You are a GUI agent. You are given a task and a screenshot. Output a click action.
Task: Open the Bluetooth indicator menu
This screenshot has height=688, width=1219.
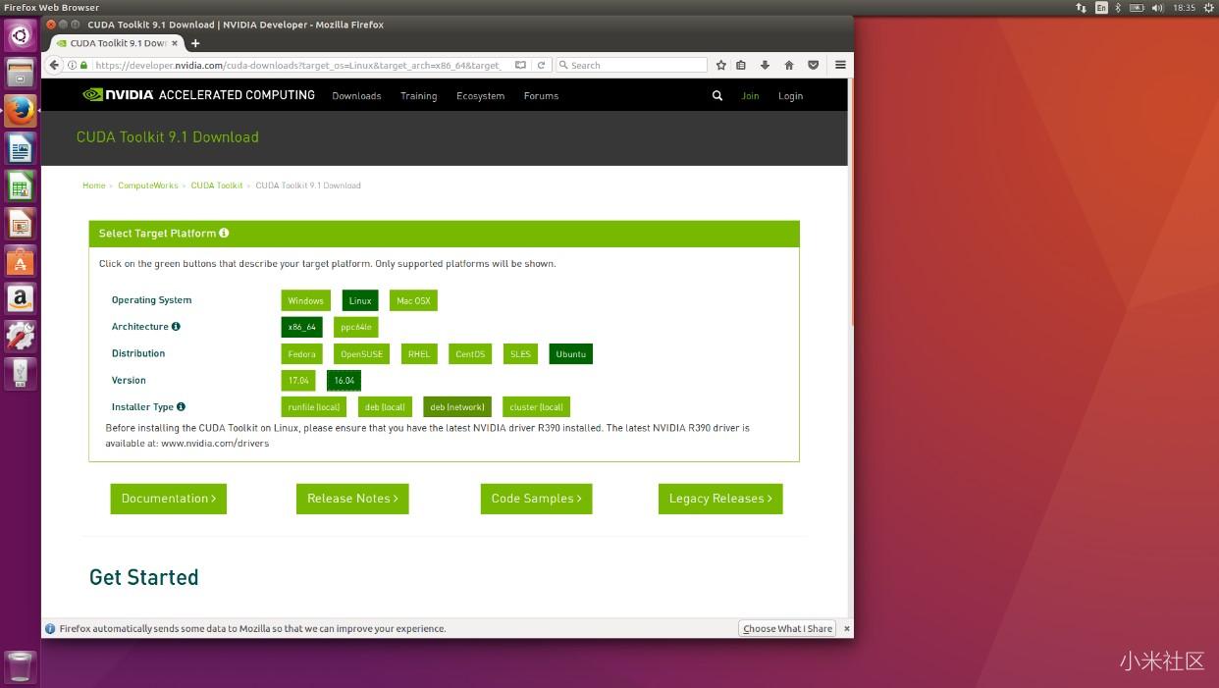[1118, 8]
